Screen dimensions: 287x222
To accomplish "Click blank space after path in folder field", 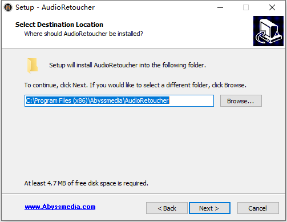I will pyautogui.click(x=191, y=100).
